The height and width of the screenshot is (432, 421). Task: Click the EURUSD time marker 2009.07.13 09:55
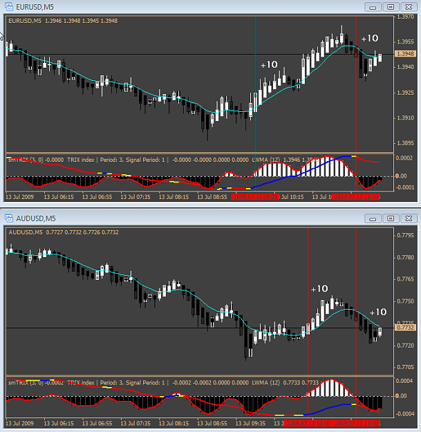click(255, 197)
